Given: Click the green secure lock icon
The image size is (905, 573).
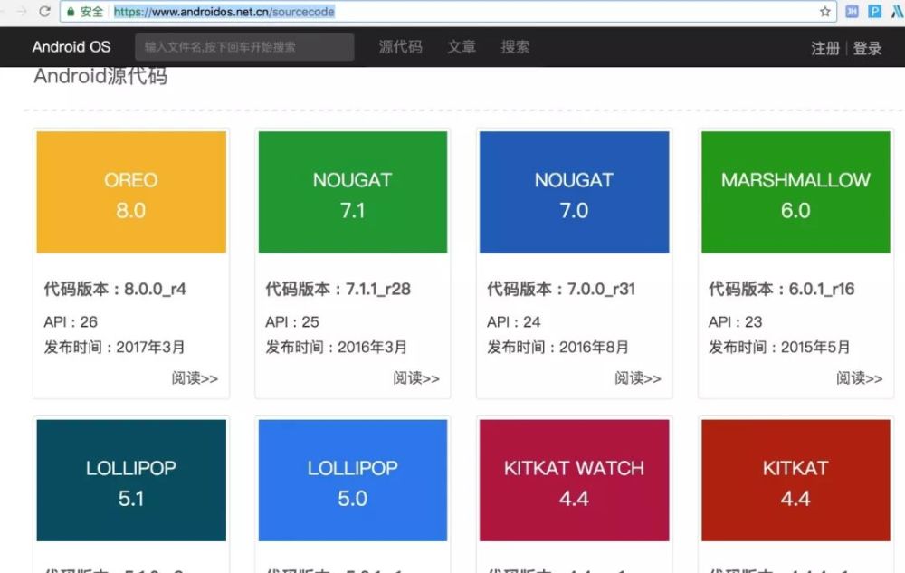Looking at the screenshot, I should 71,12.
